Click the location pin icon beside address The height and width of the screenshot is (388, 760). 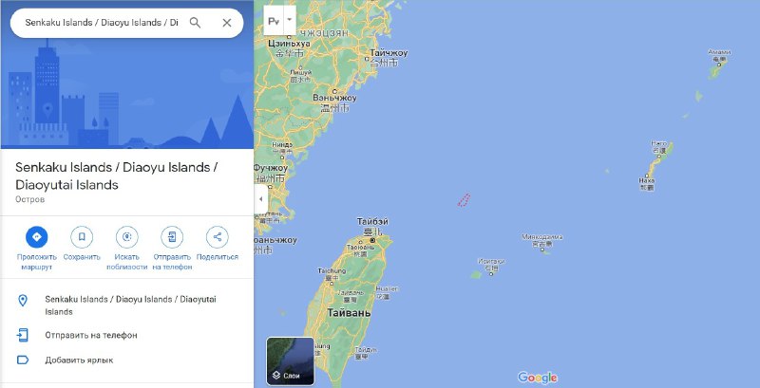coord(22,301)
